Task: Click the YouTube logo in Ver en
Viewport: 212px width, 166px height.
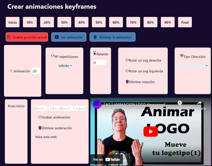Action: coord(112,160)
